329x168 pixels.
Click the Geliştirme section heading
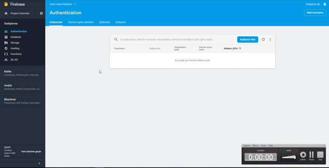(x=11, y=24)
